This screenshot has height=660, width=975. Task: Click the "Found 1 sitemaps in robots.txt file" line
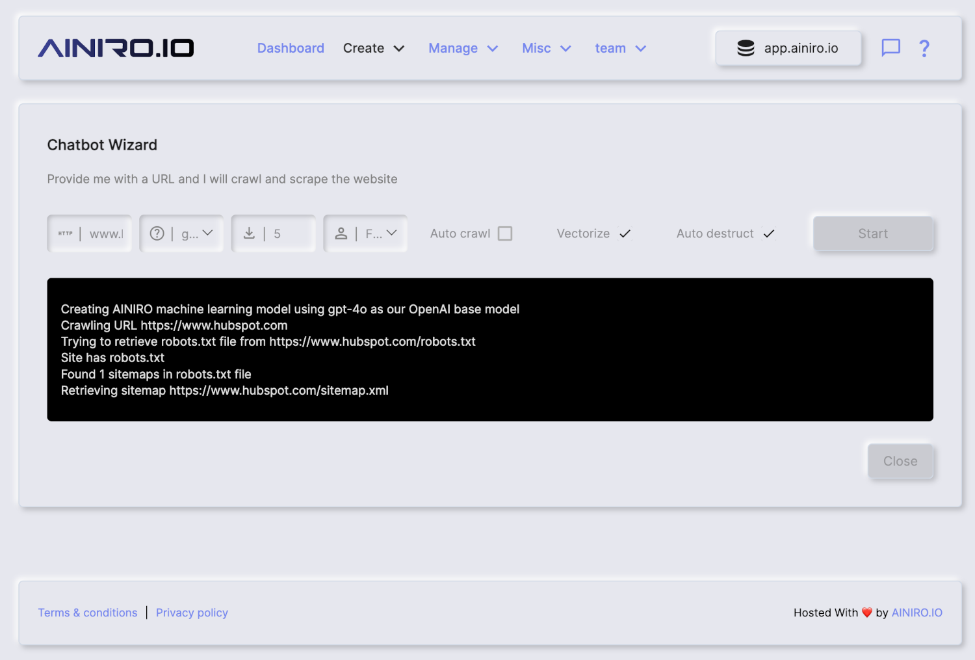156,374
